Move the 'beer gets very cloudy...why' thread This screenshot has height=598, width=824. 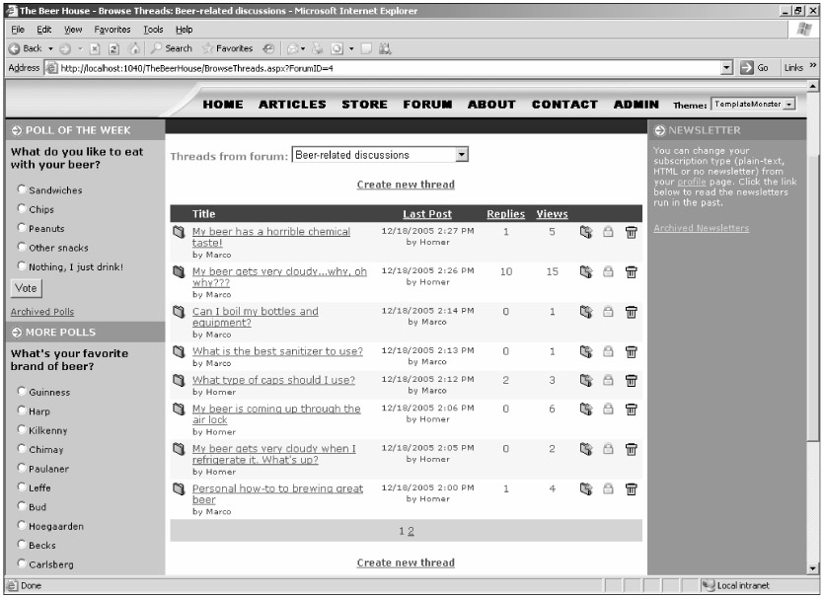[x=585, y=272]
